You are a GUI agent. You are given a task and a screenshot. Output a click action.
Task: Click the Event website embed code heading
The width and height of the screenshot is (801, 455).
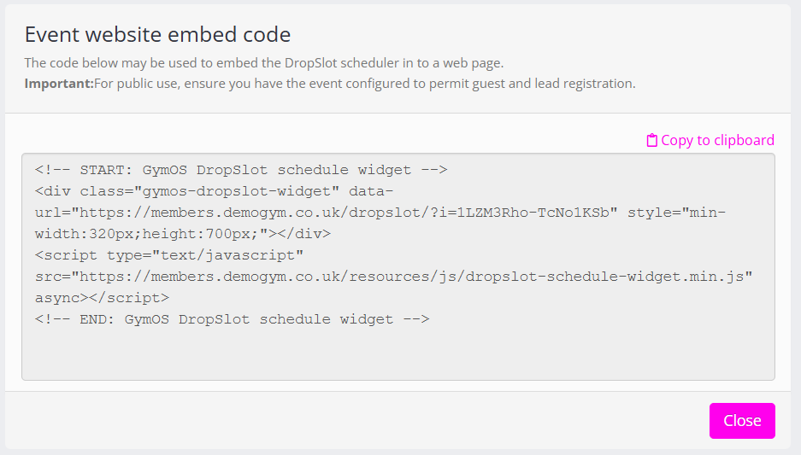point(157,35)
